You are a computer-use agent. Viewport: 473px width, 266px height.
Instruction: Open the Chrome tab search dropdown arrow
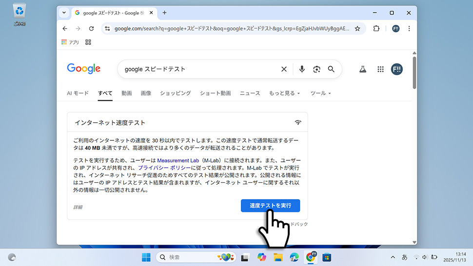[64, 13]
